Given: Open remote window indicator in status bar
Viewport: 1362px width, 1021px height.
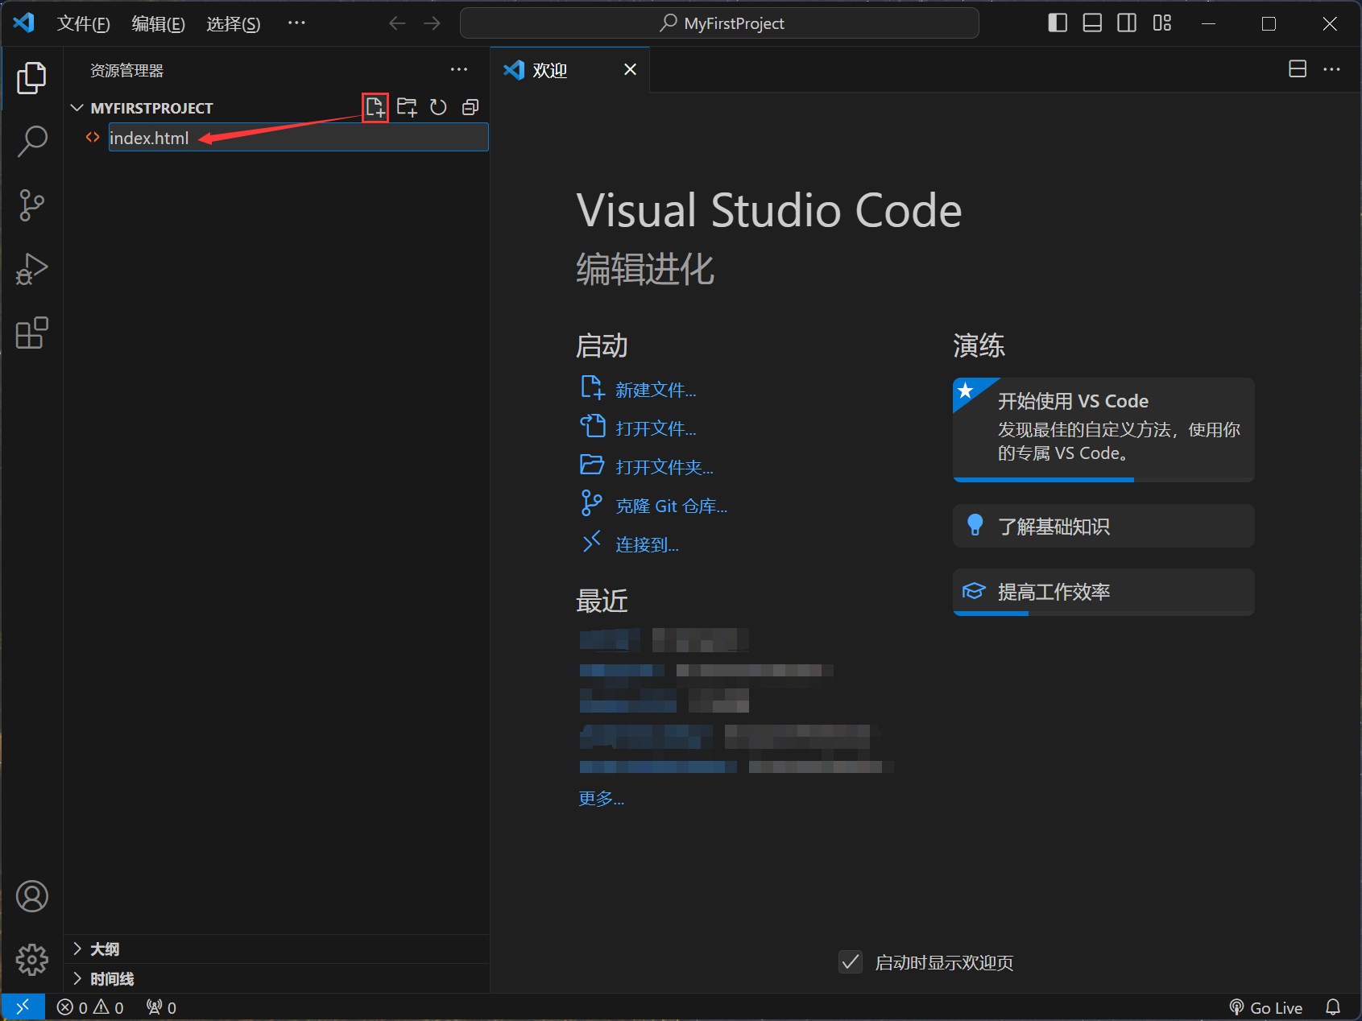Looking at the screenshot, I should point(23,1007).
